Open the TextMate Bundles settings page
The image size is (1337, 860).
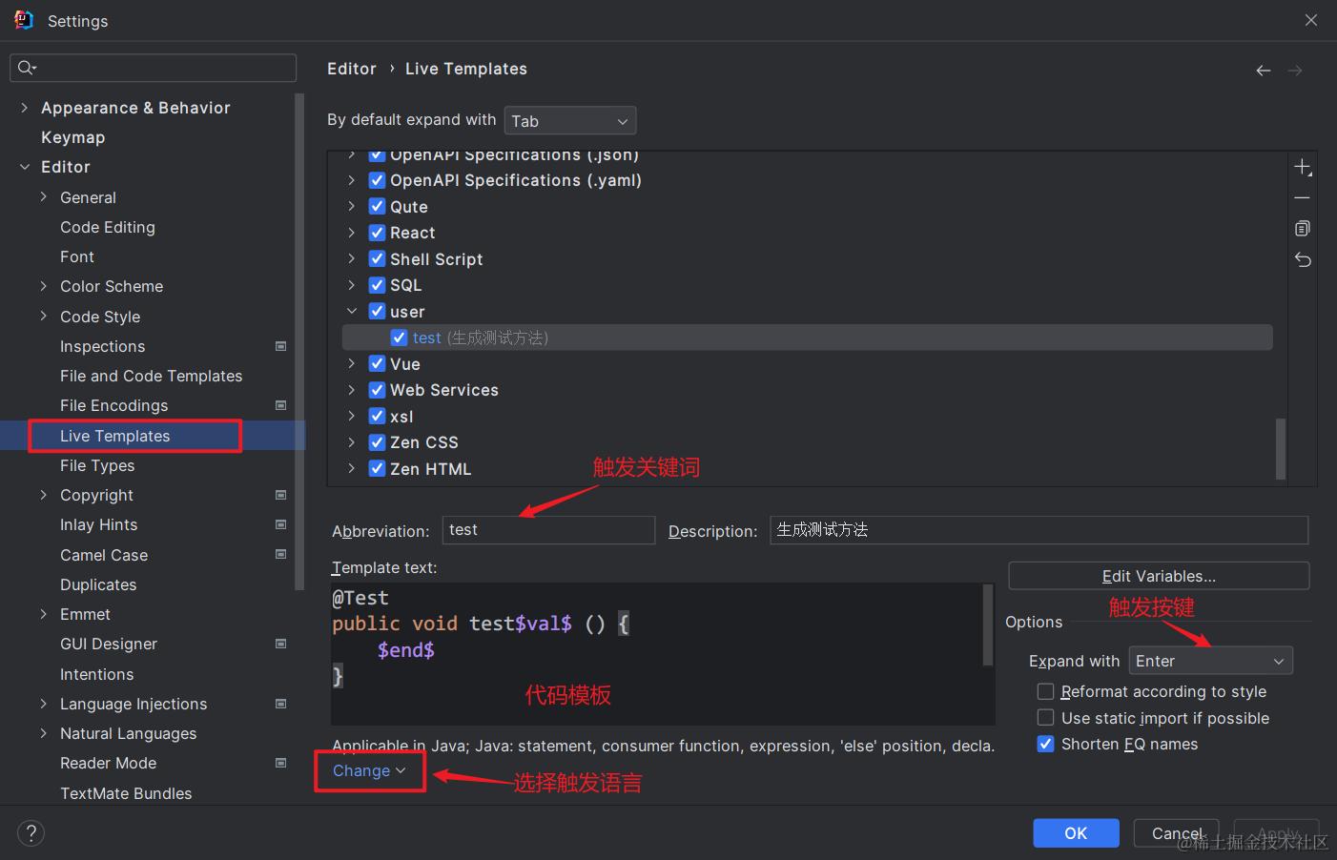126,793
